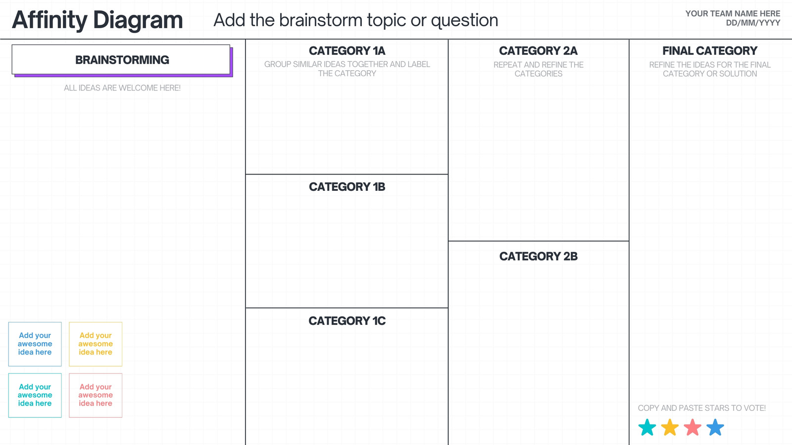This screenshot has height=445, width=792.
Task: Select the FINAL CATEGORY heading
Action: [x=710, y=51]
